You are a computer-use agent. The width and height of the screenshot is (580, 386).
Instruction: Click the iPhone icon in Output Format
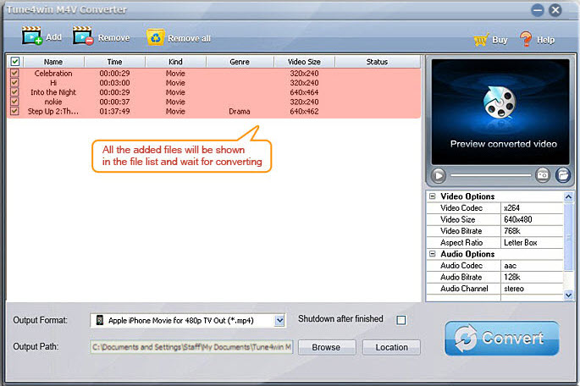pyautogui.click(x=100, y=320)
